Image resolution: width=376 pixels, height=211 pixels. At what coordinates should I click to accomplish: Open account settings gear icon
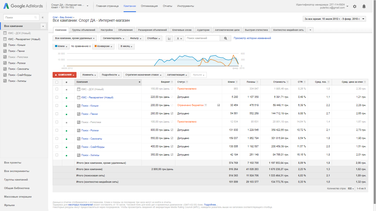[x=355, y=6]
